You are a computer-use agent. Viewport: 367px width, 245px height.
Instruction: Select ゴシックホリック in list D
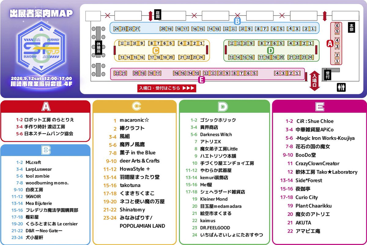tap(218, 120)
